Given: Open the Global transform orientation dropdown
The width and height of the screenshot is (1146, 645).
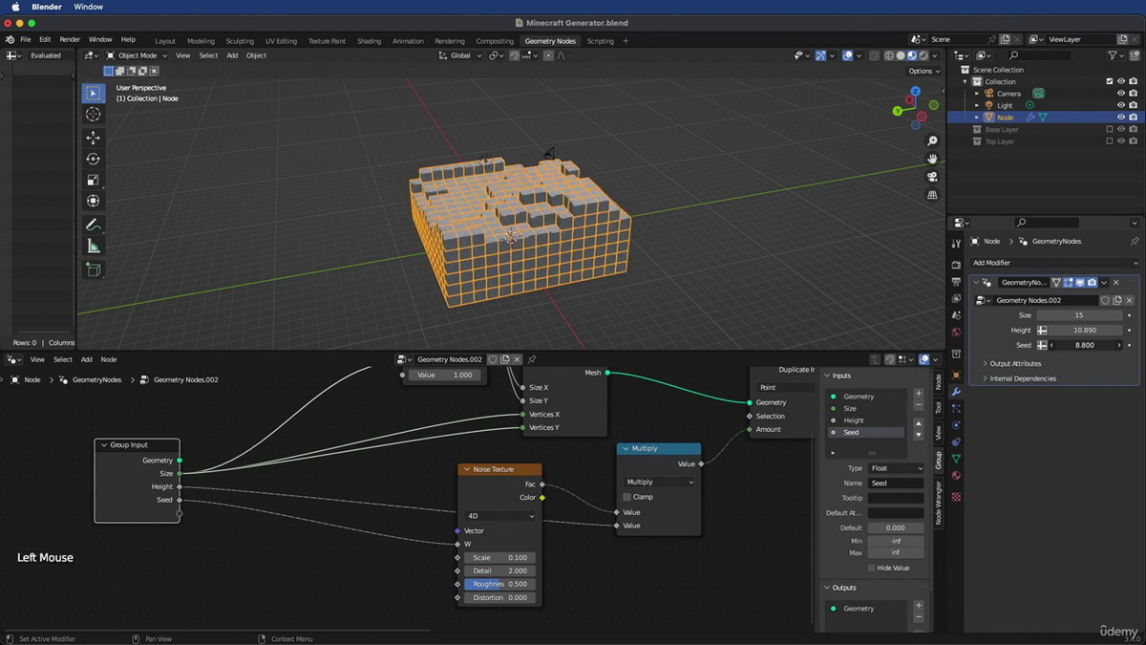Looking at the screenshot, I should pyautogui.click(x=460, y=55).
